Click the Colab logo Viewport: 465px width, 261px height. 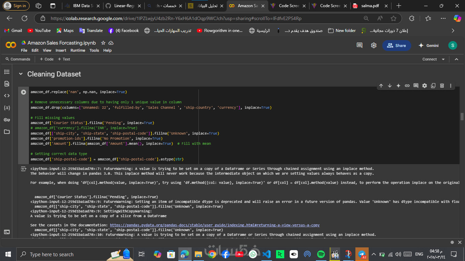(11, 45)
